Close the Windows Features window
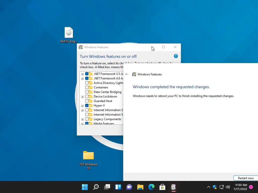This screenshot has width=258, height=193. (175, 47)
